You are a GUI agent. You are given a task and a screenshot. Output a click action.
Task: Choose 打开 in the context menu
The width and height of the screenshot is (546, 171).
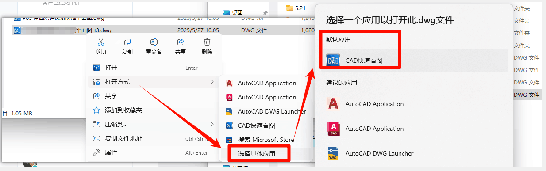pyautogui.click(x=154, y=68)
